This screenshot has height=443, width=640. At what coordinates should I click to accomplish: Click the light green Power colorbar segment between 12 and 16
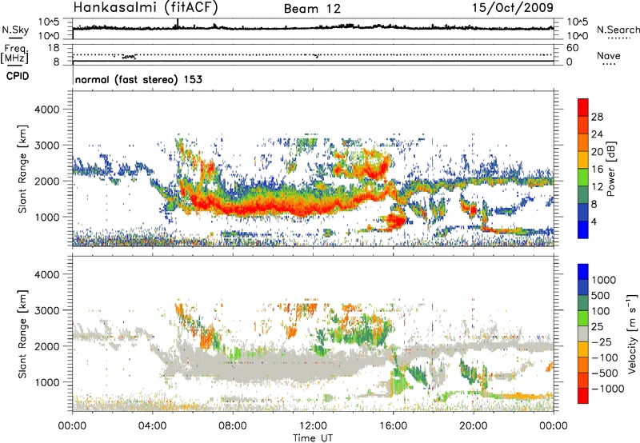(x=583, y=177)
